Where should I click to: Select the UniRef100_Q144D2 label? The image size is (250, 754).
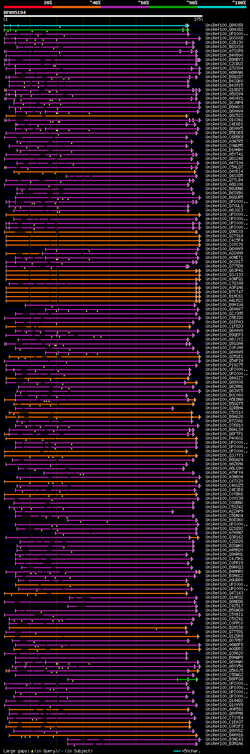pyautogui.click(x=224, y=701)
